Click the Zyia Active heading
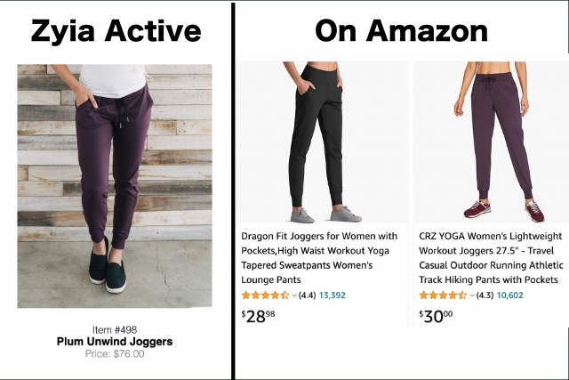The width and height of the screenshot is (569, 380). [x=116, y=31]
